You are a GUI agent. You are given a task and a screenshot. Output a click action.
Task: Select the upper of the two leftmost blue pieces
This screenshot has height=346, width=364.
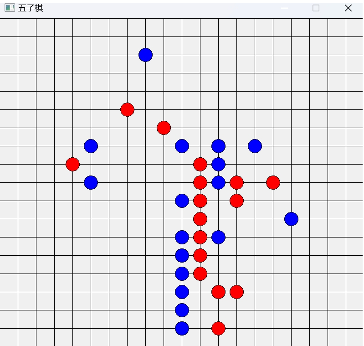click(91, 146)
